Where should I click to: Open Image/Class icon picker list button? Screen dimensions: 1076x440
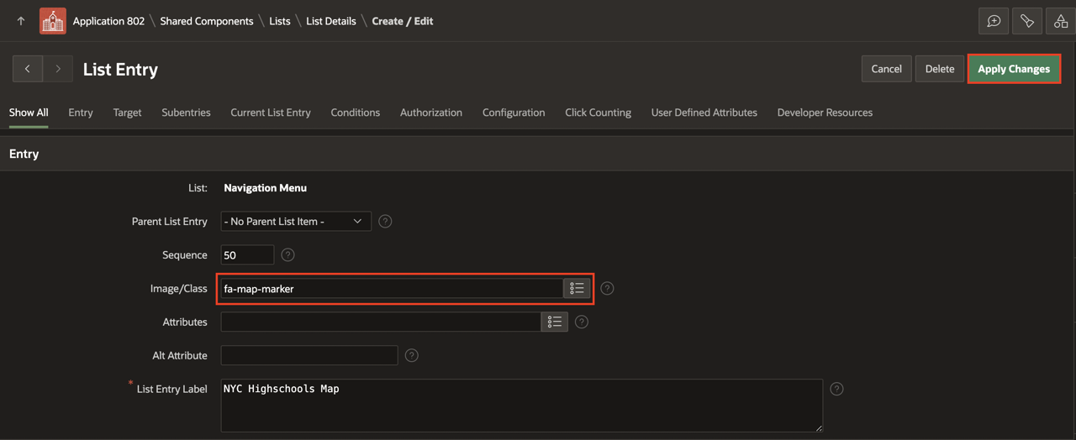tap(577, 288)
